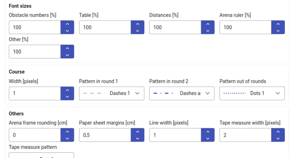Increase the Arena ruler font size

click(278, 24)
